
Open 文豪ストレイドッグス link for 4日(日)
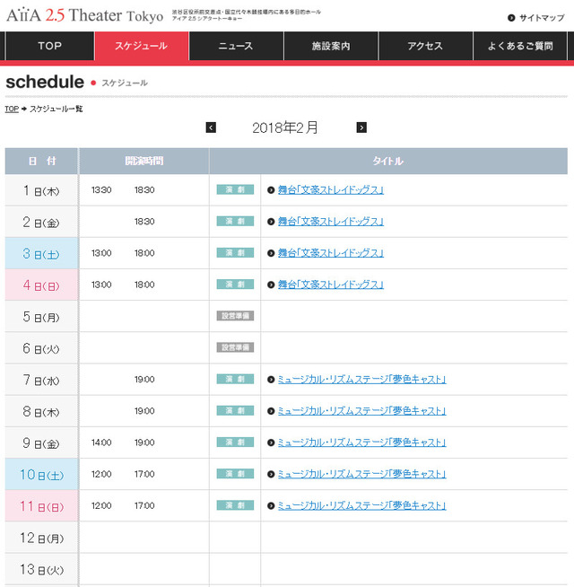click(331, 285)
